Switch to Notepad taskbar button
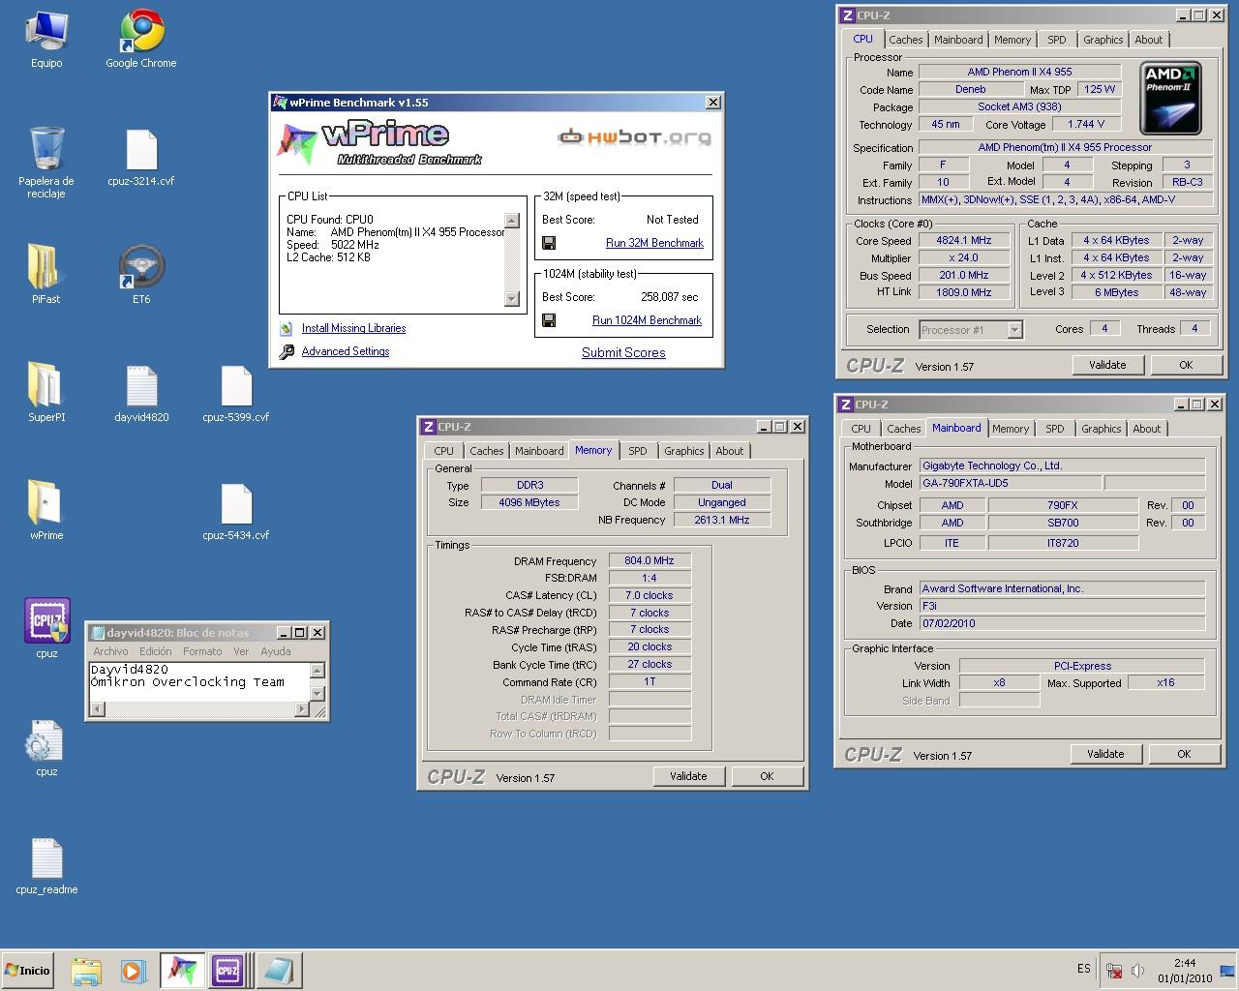1239x991 pixels. [x=279, y=971]
